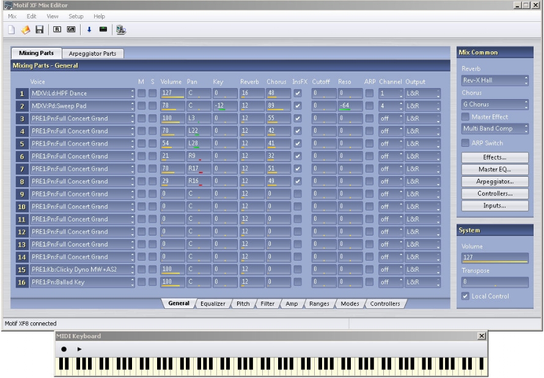The width and height of the screenshot is (544, 378).
Task: Click the Effects... button
Action: (x=494, y=157)
